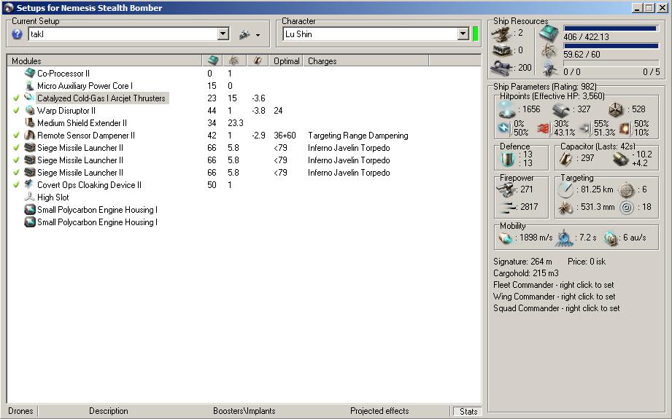Click the armor hitpoints icon showing 327
The height and width of the screenshot is (419, 672).
click(560, 110)
